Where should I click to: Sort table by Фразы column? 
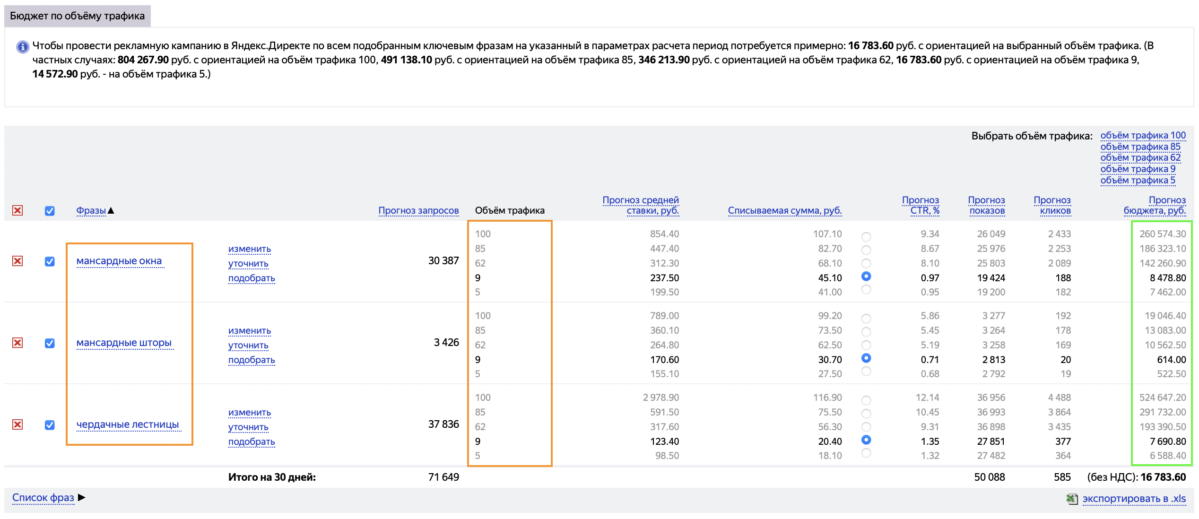click(x=91, y=210)
